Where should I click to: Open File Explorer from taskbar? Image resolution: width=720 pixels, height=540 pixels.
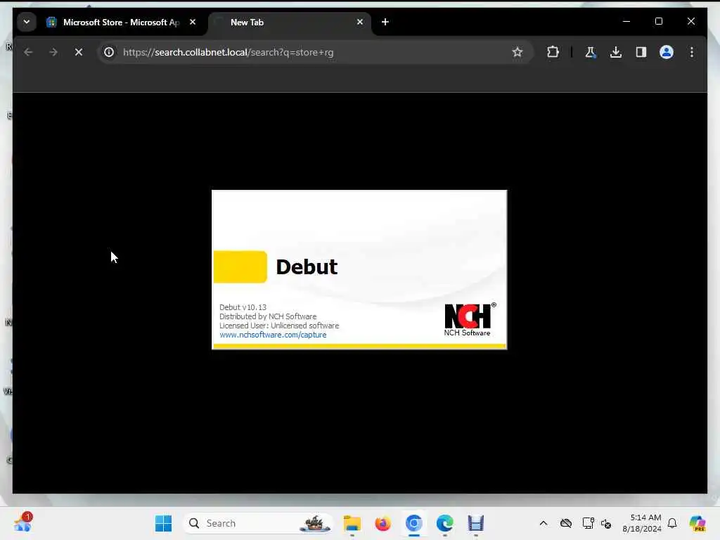click(352, 523)
